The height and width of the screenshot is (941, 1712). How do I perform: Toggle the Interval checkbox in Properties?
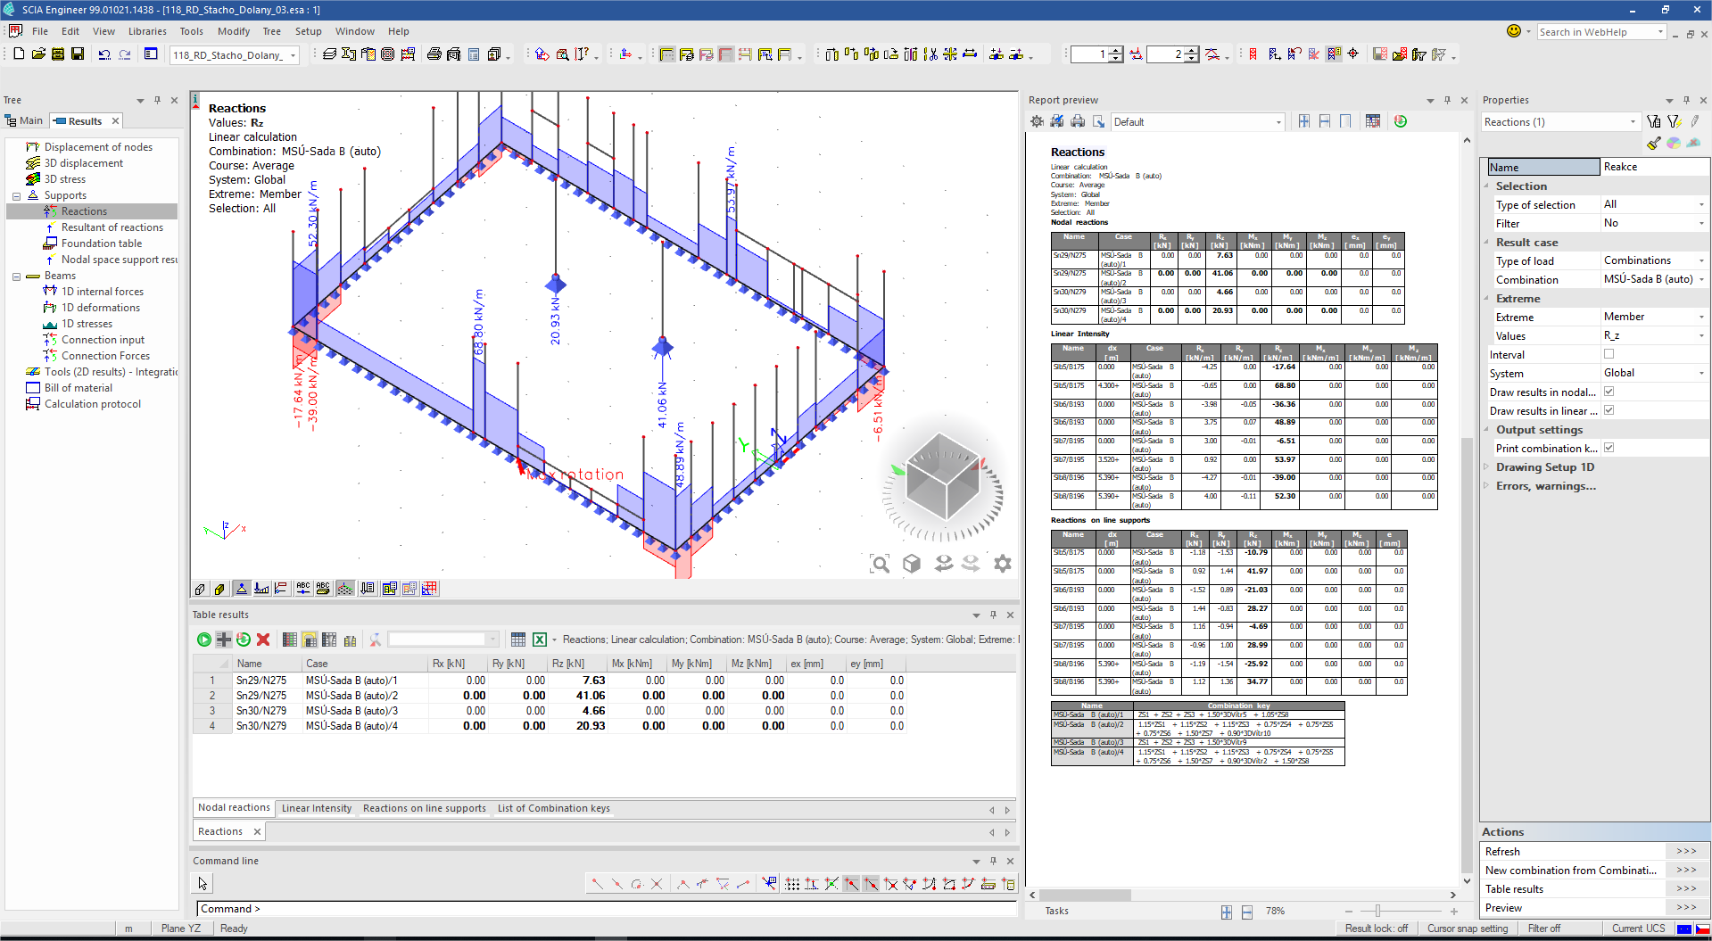click(1609, 354)
